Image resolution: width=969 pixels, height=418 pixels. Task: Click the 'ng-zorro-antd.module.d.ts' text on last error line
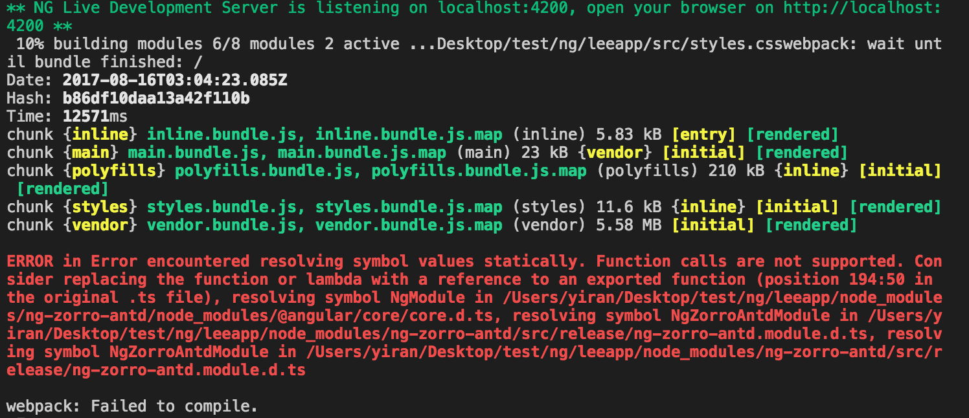pos(189,371)
